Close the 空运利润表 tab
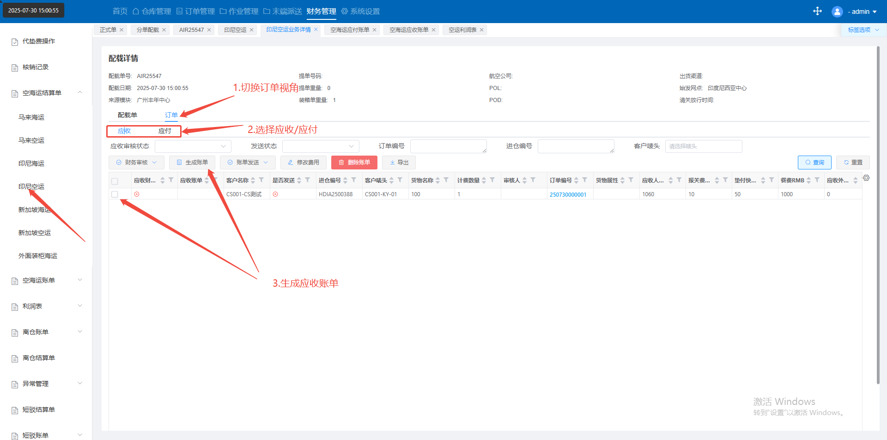The image size is (887, 440). [x=482, y=30]
